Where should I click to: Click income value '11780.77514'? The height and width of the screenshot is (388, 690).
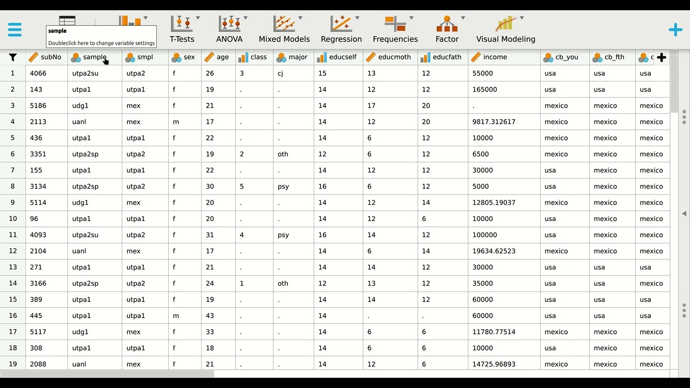coord(504,332)
